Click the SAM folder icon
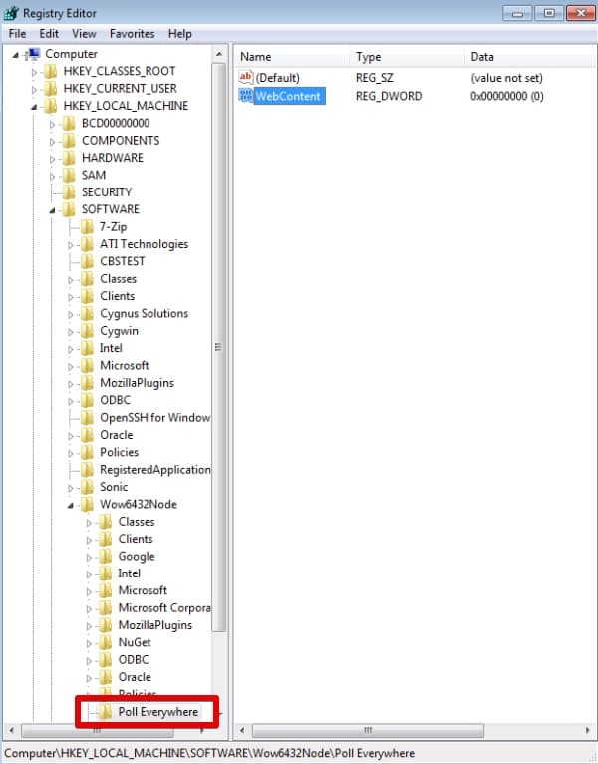This screenshot has width=598, height=764. click(x=69, y=175)
